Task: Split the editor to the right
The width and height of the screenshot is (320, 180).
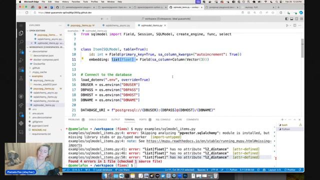Action: 294,25
